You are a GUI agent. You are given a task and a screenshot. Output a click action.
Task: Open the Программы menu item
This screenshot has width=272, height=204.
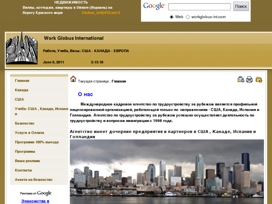pos(39,152)
